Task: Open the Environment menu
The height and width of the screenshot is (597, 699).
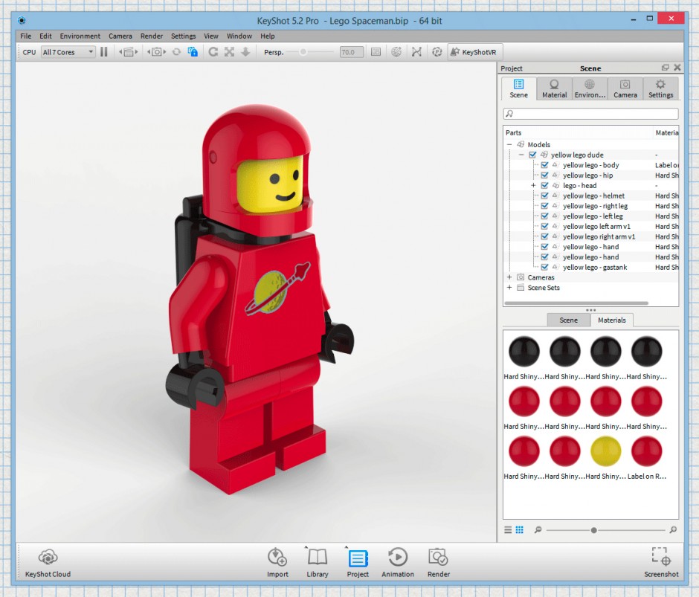Action: (80, 36)
